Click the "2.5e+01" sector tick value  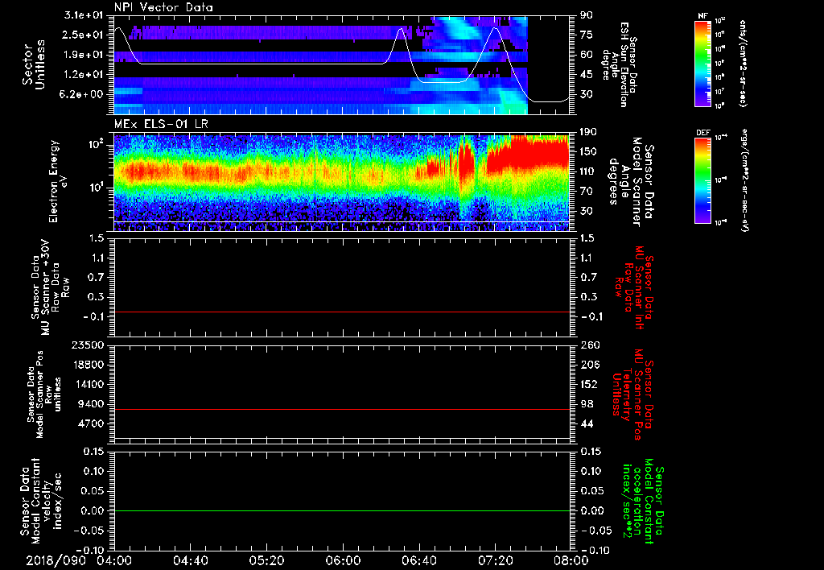pos(84,35)
